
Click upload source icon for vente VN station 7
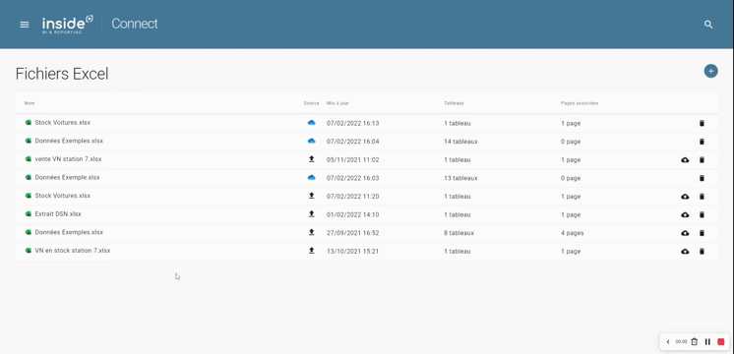311,159
